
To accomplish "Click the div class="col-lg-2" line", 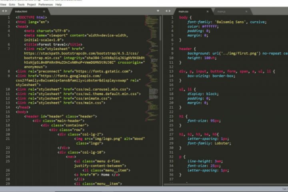I will (80, 134).
